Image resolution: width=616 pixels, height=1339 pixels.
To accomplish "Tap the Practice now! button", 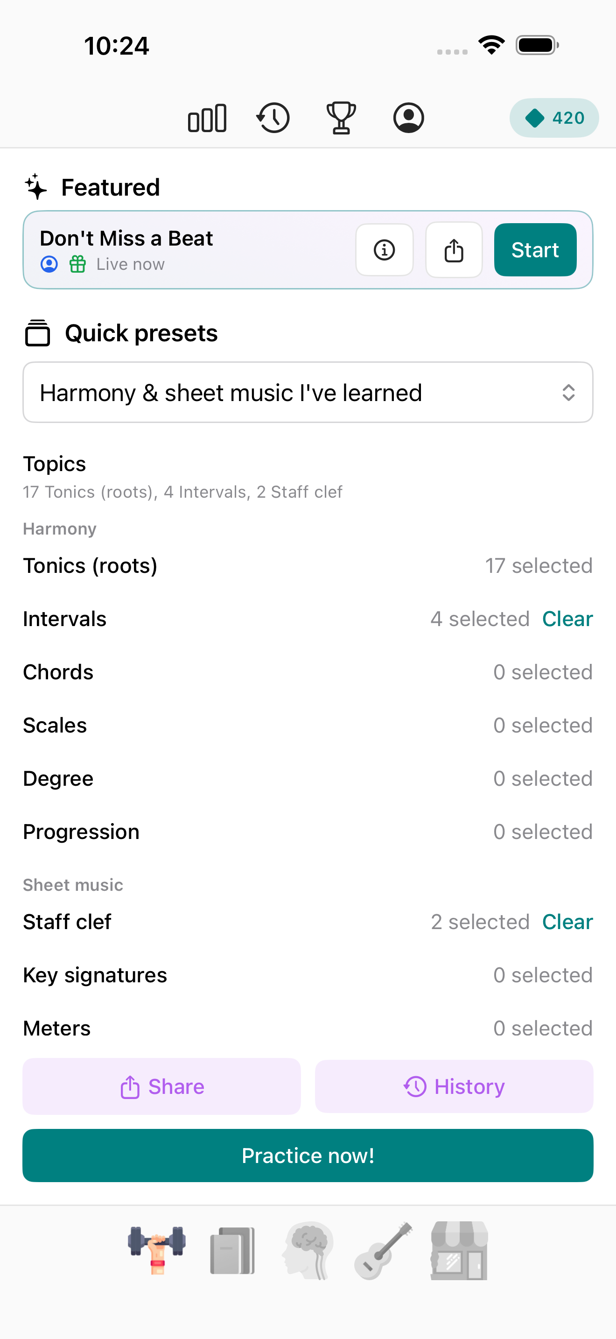I will click(x=308, y=1156).
